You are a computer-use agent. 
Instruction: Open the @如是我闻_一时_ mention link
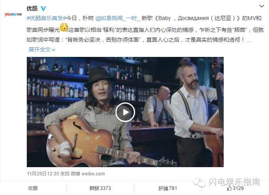coord(118,18)
